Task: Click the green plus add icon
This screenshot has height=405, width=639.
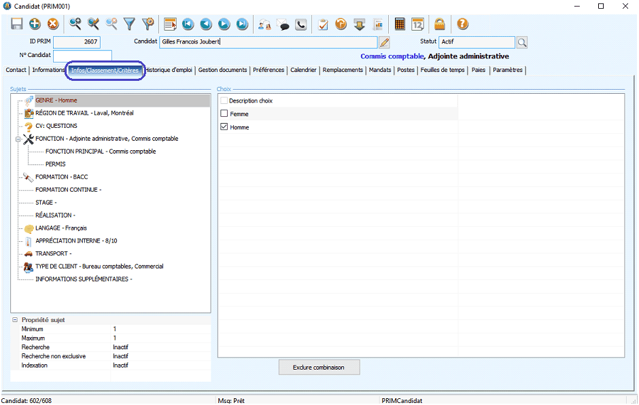Action: click(x=35, y=24)
